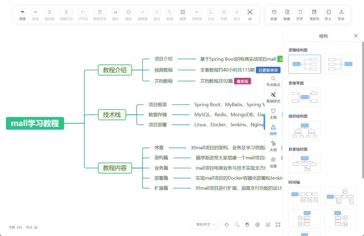Screen dimensions: 364x236
Task: Open 节点样式 node style panel
Action: coord(273,81)
